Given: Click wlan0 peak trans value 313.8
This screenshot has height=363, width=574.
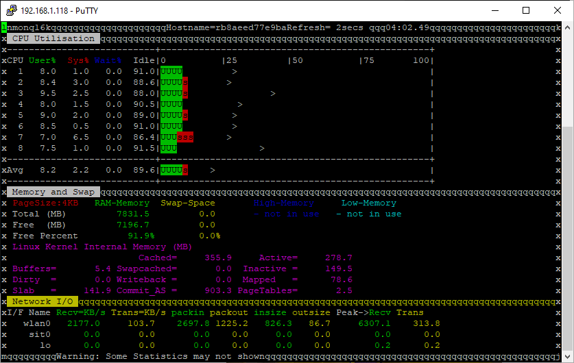Looking at the screenshot, I should pyautogui.click(x=427, y=323).
